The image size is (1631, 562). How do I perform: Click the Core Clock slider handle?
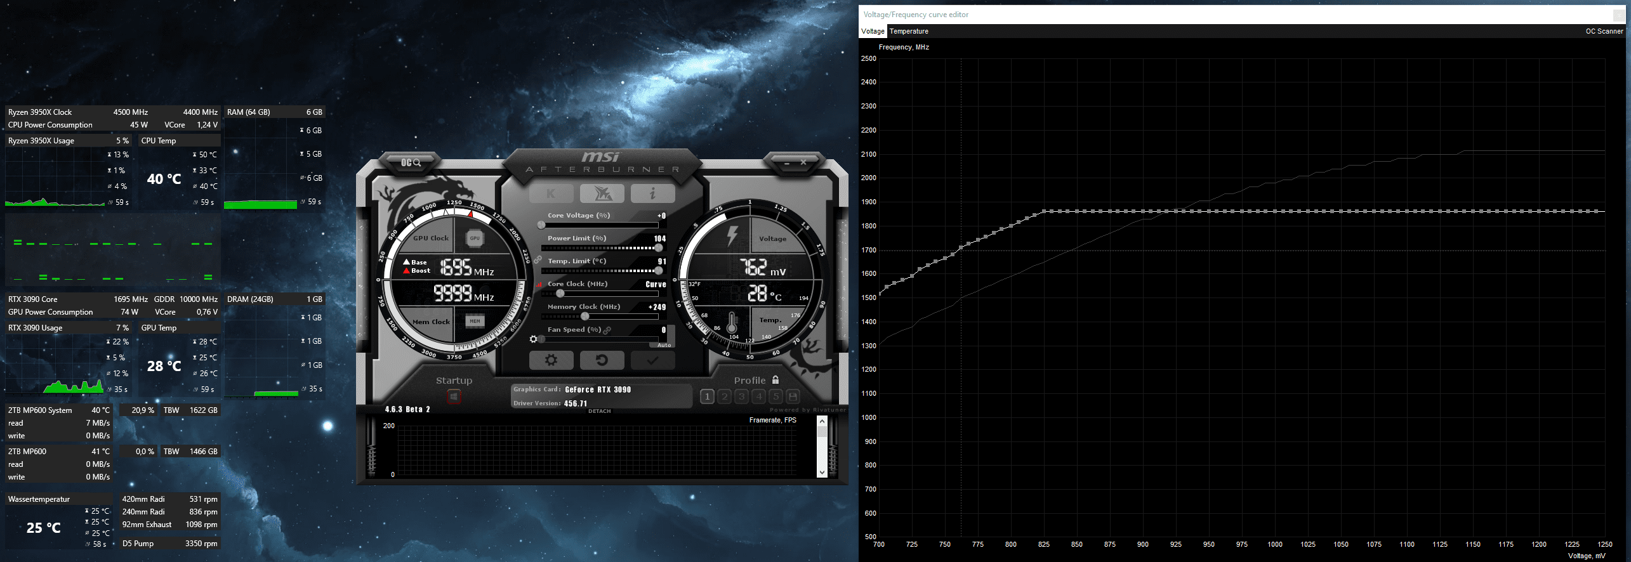pyautogui.click(x=560, y=293)
